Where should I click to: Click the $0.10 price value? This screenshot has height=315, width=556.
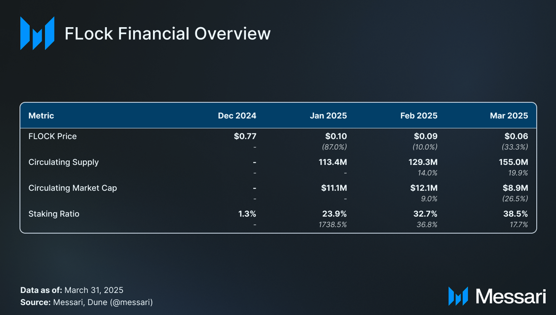336,136
